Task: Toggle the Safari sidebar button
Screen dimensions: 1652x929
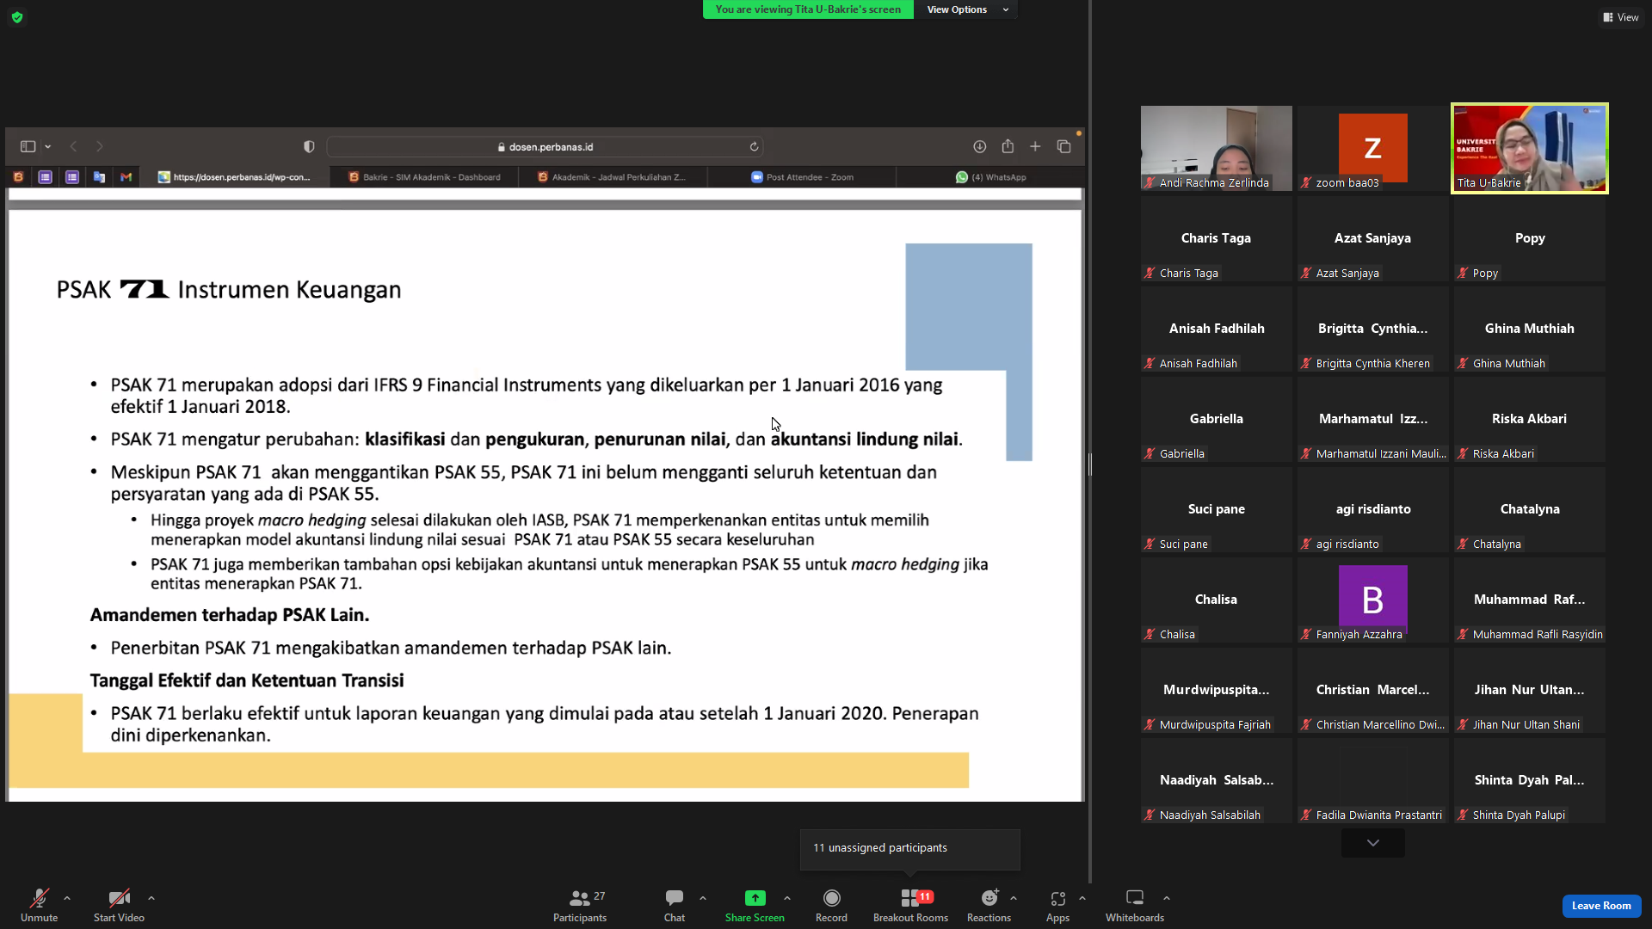Action: coord(28,147)
